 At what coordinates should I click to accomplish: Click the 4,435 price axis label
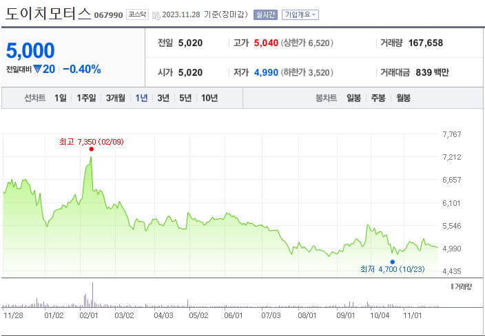pyautogui.click(x=452, y=271)
